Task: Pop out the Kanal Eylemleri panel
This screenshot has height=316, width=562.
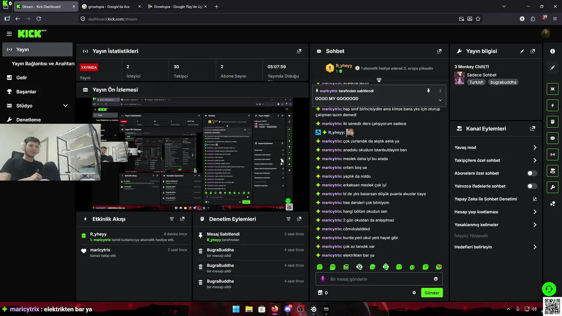Action: [533, 129]
